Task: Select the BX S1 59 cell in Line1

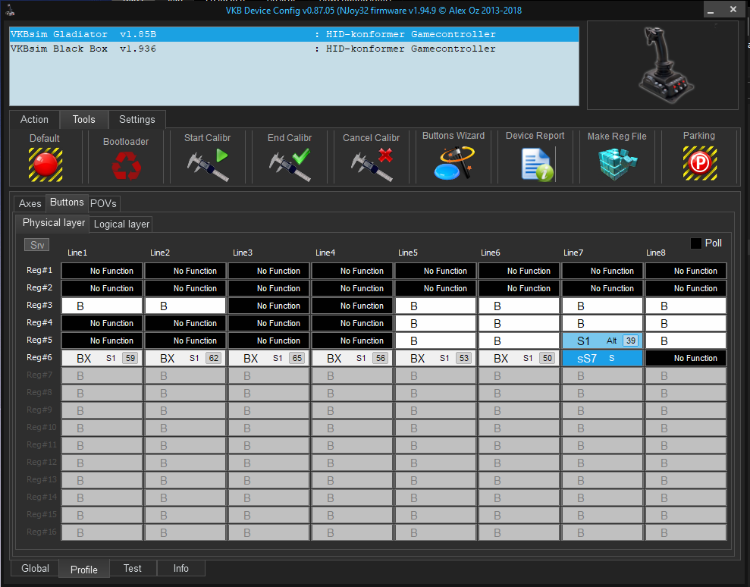Action: click(x=102, y=358)
